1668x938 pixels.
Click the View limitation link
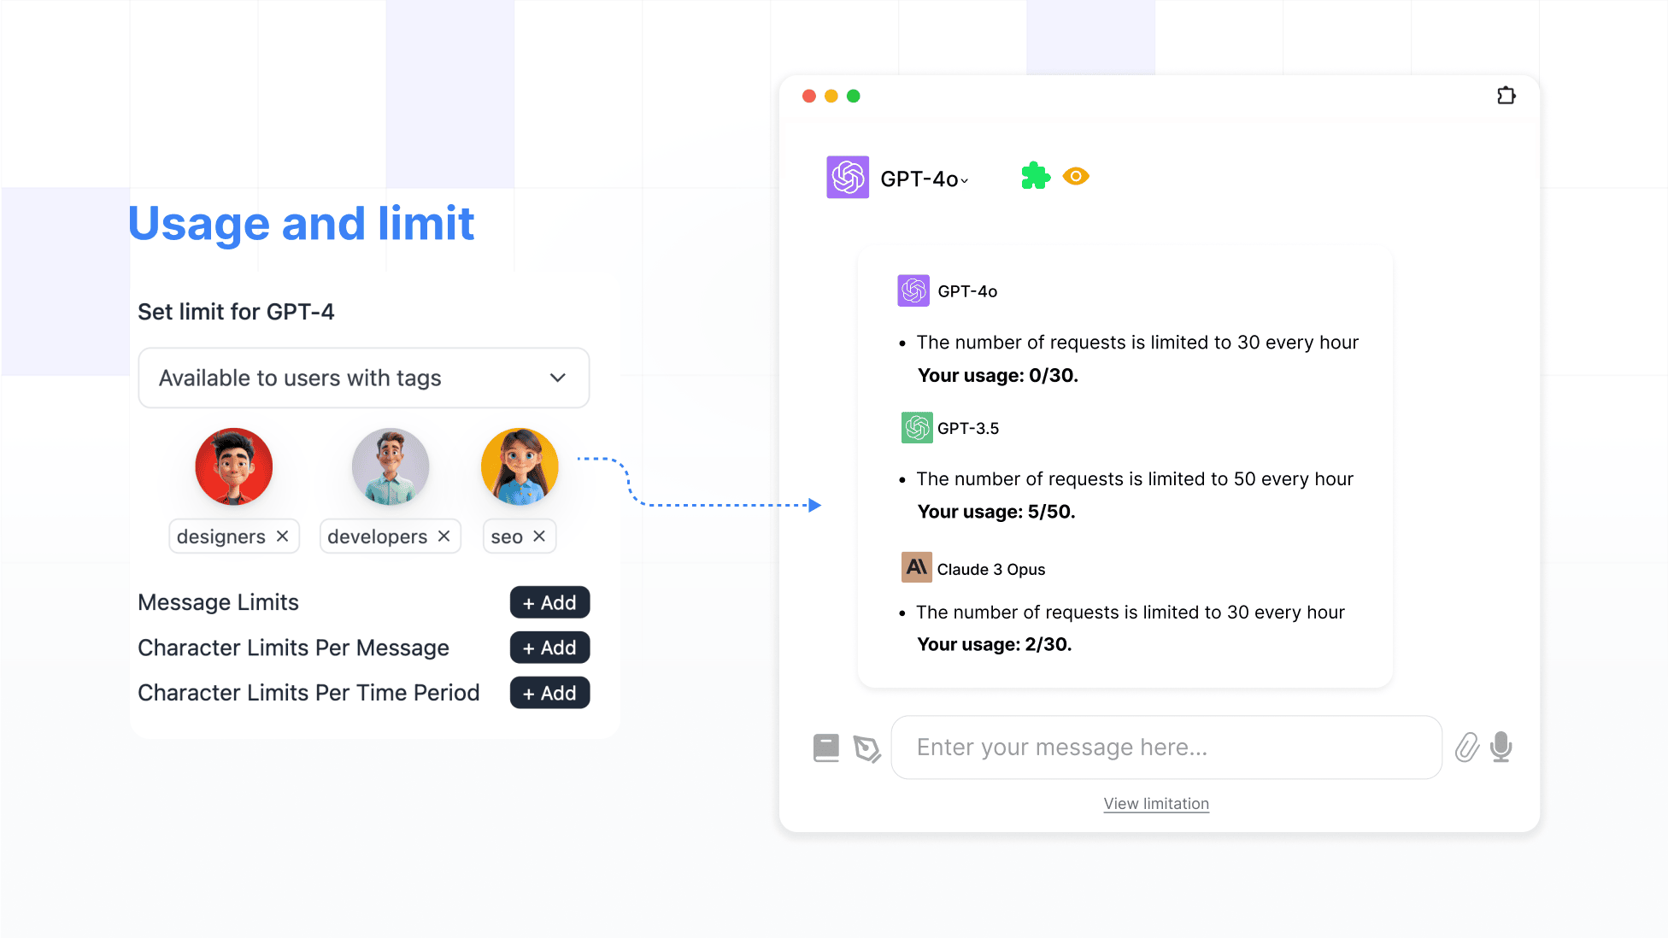[x=1154, y=803]
